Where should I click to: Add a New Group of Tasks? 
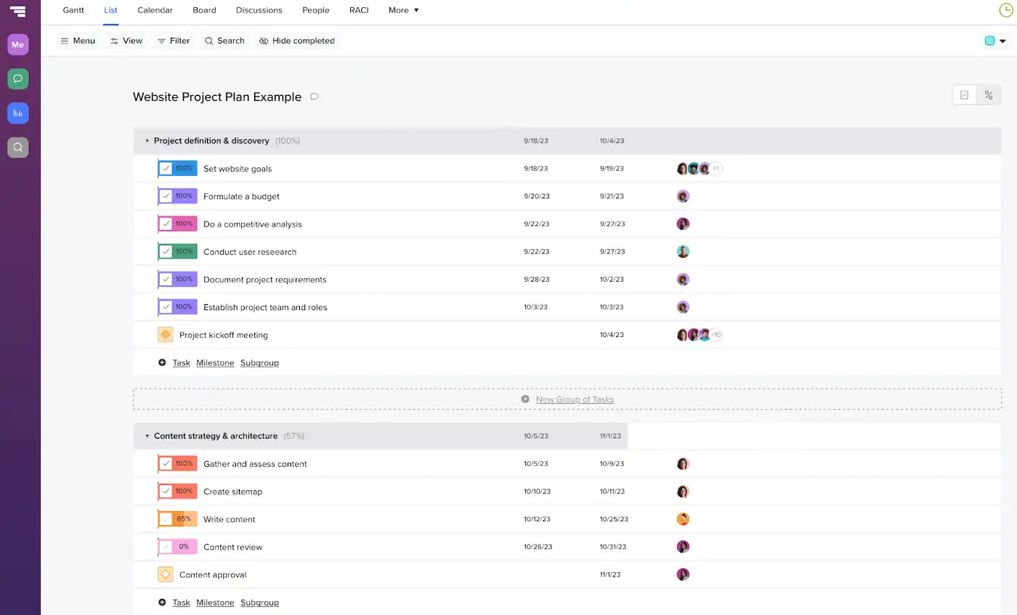[574, 399]
